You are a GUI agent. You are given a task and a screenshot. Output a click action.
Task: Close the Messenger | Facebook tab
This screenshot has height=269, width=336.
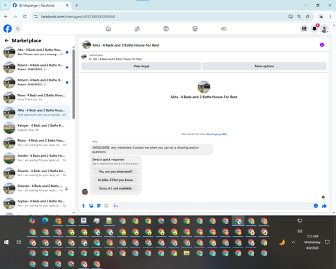(x=67, y=5)
